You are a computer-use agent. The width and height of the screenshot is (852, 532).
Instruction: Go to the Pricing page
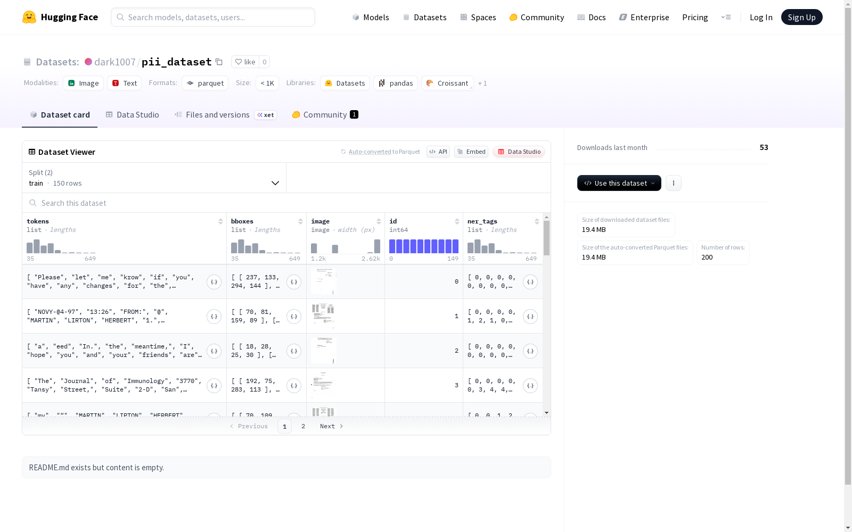[695, 17]
